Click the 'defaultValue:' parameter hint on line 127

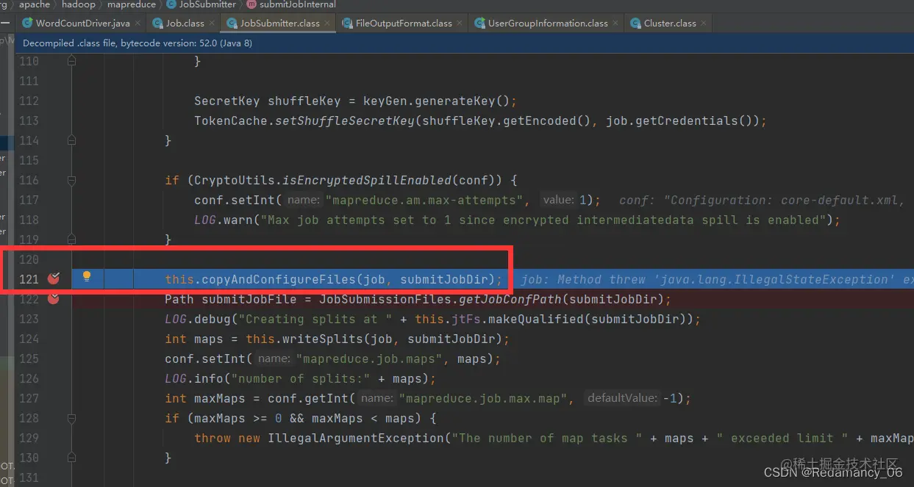[621, 398]
